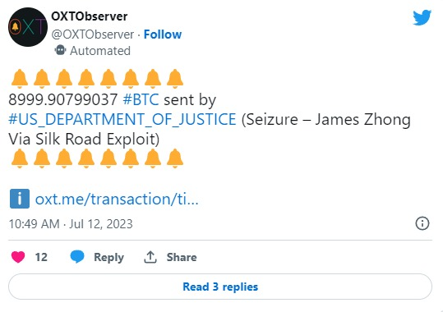
Task: Open the tweet info circle icon
Action: (422, 223)
